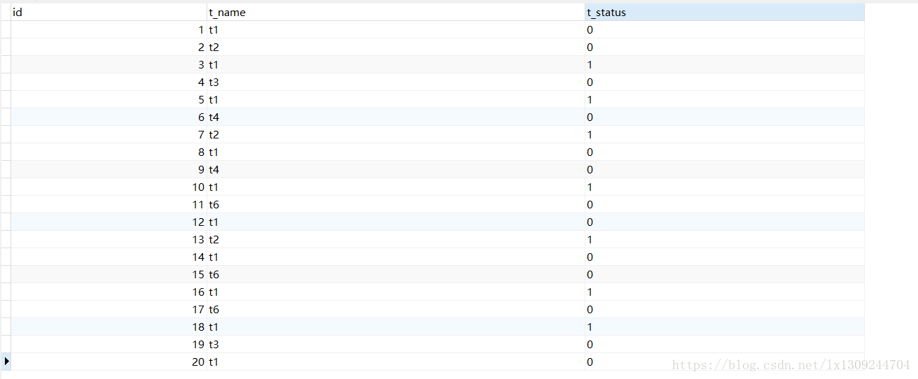This screenshot has height=379, width=918.
Task: Select the id cell with value 11
Action: click(x=109, y=205)
